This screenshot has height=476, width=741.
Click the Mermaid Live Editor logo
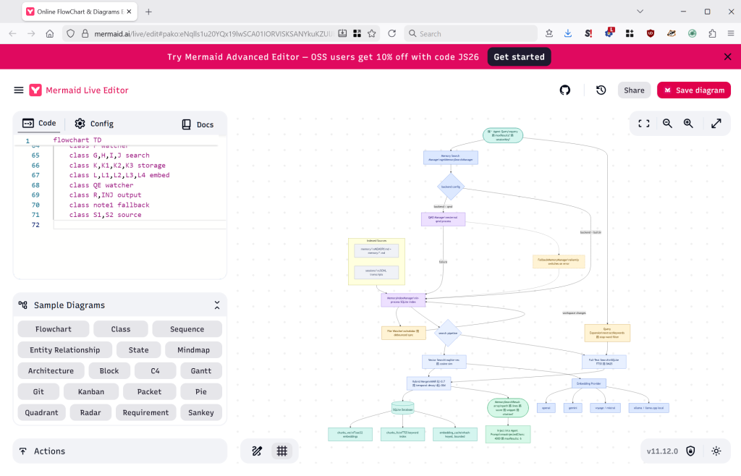click(80, 90)
